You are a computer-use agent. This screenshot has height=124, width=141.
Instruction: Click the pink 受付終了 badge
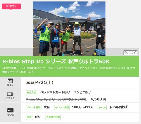(11, 6)
